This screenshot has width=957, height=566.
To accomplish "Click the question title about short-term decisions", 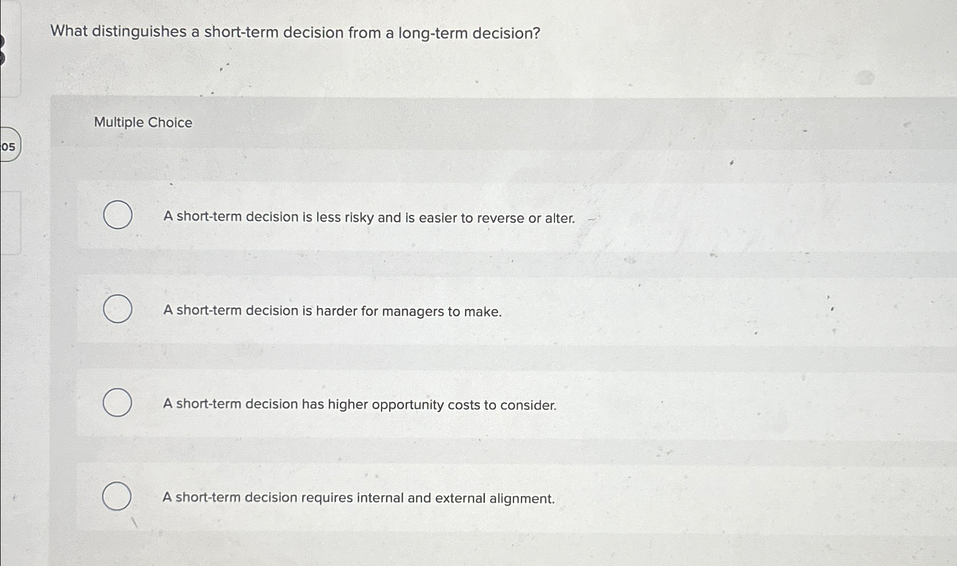I will pos(293,33).
